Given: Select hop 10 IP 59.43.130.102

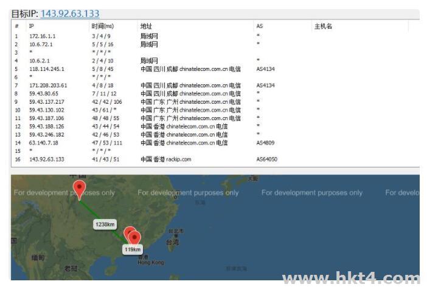Looking at the screenshot, I should pos(47,110).
